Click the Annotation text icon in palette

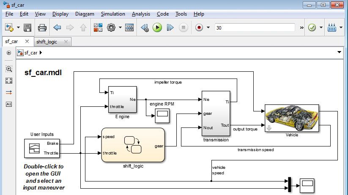tap(9, 104)
